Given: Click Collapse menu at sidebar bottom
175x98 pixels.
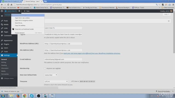Looking at the screenshot, I should [x=7, y=78].
